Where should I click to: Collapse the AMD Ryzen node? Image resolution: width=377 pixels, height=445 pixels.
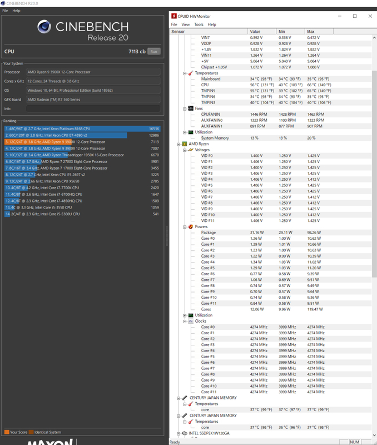pos(178,144)
